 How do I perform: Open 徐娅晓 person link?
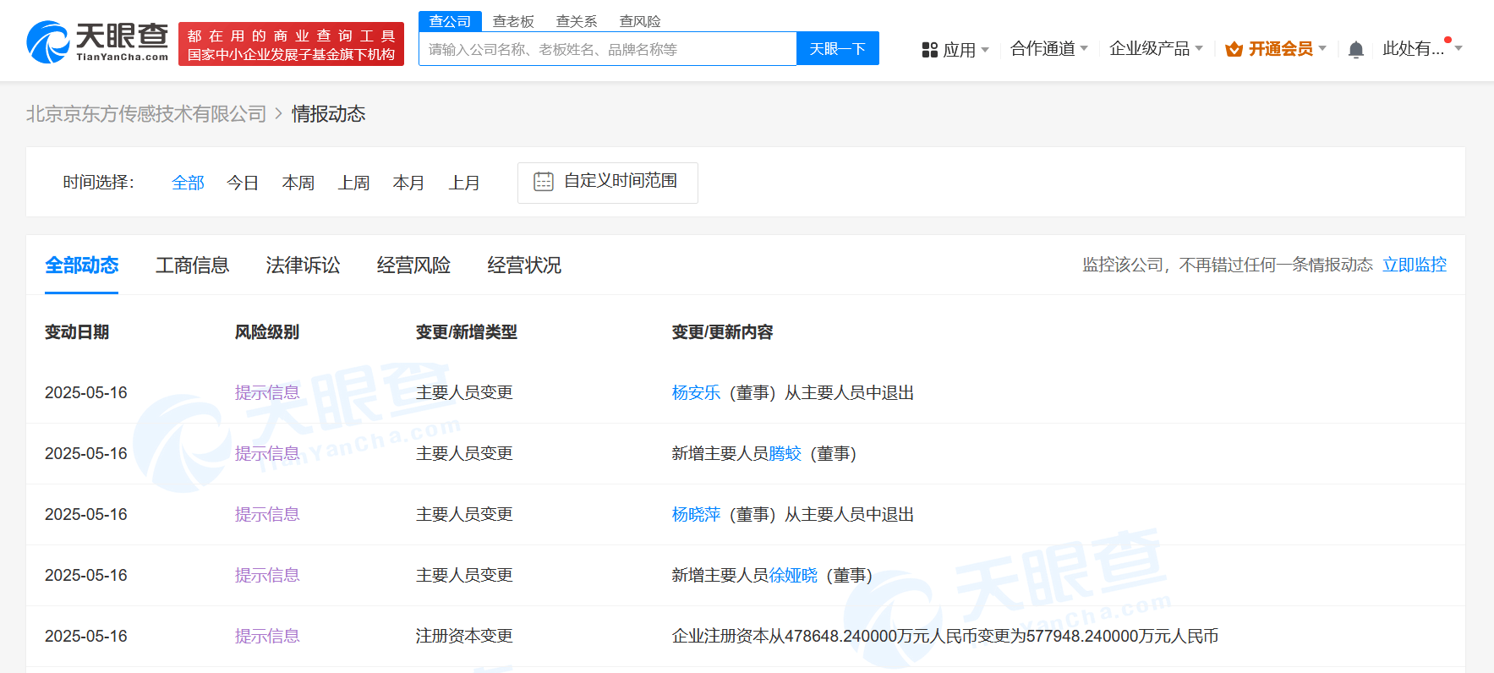793,575
